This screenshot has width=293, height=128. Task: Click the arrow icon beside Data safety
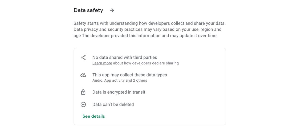pyautogui.click(x=112, y=10)
